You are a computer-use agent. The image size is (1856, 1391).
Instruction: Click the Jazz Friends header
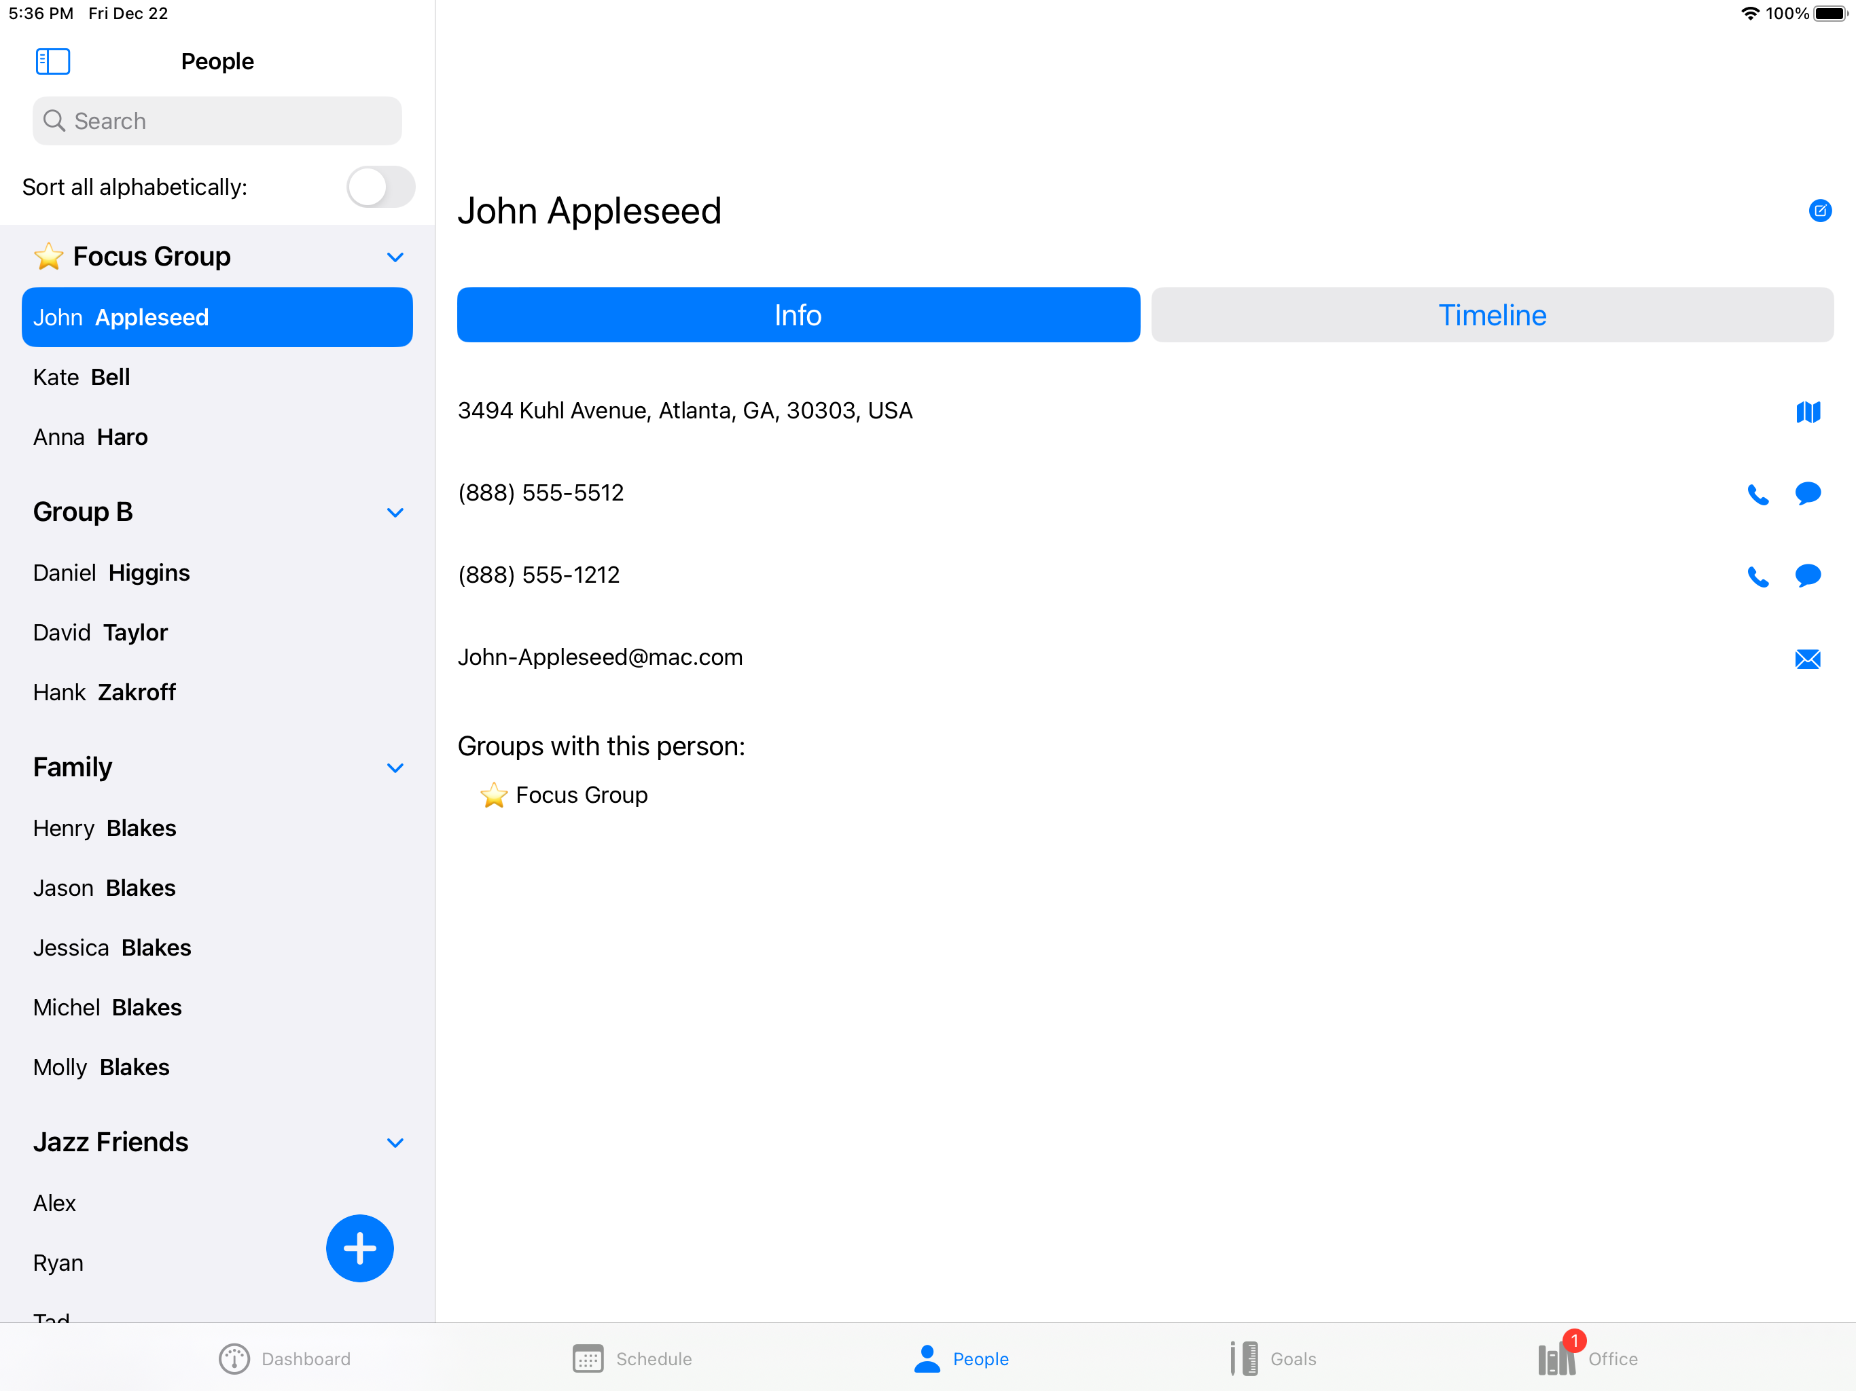tap(111, 1142)
